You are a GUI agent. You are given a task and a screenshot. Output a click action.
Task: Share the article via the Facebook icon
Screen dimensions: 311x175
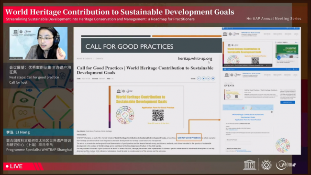pyautogui.click(x=199, y=78)
